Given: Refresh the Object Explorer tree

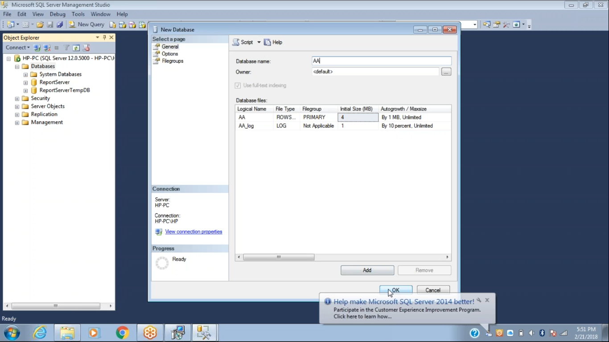Looking at the screenshot, I should 76,48.
